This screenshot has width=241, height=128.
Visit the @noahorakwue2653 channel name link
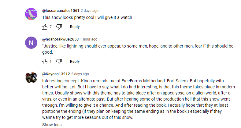coord(60,39)
